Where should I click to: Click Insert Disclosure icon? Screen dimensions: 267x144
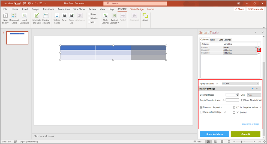24,16
